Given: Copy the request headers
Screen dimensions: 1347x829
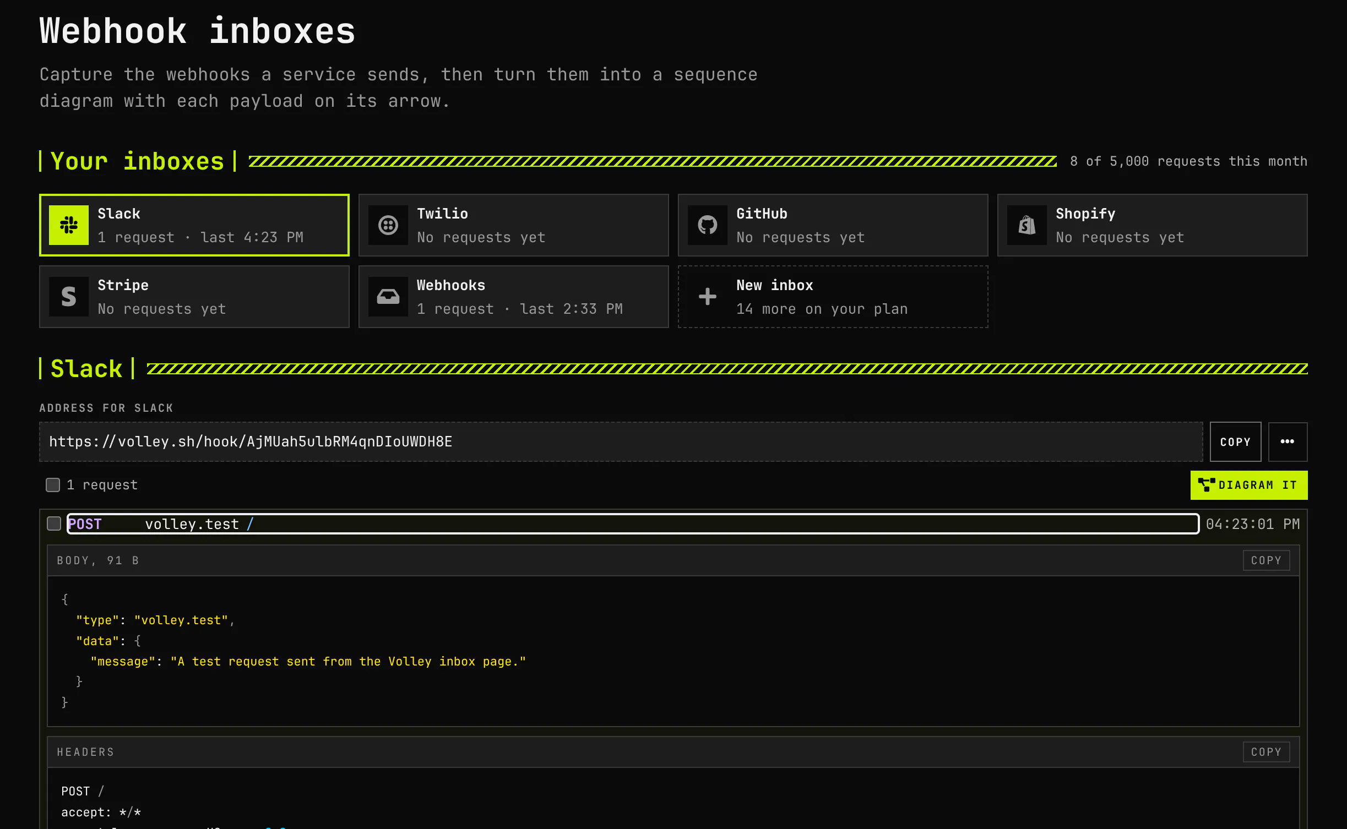Looking at the screenshot, I should pos(1266,752).
